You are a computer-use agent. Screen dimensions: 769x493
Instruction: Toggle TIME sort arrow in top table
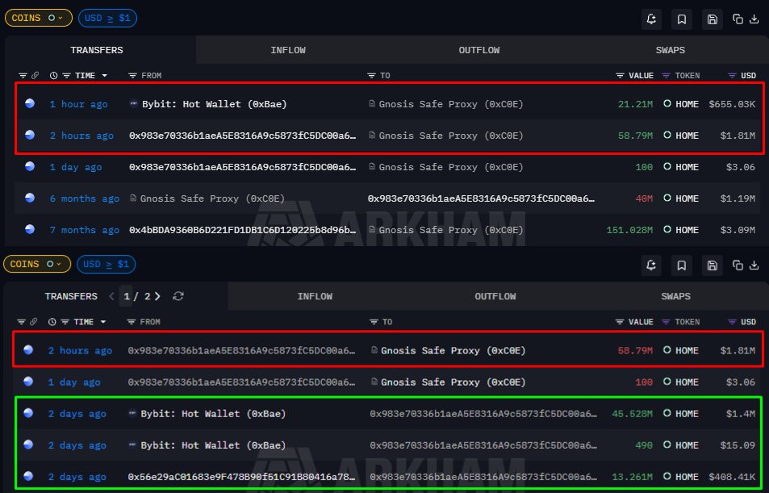tap(104, 76)
